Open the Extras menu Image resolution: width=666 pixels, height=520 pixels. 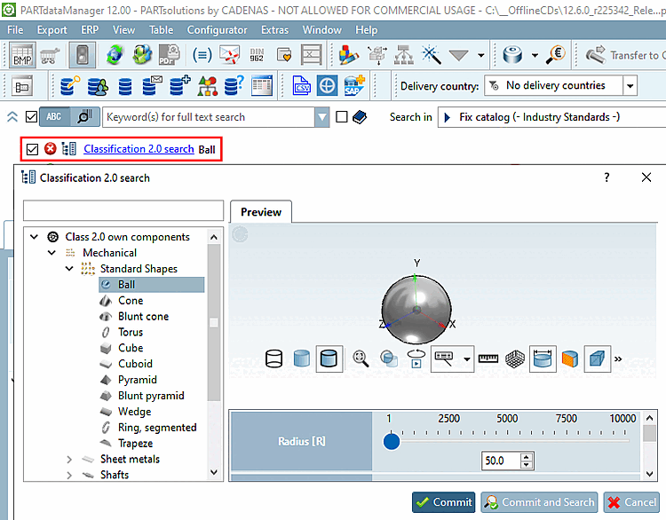coord(274,29)
